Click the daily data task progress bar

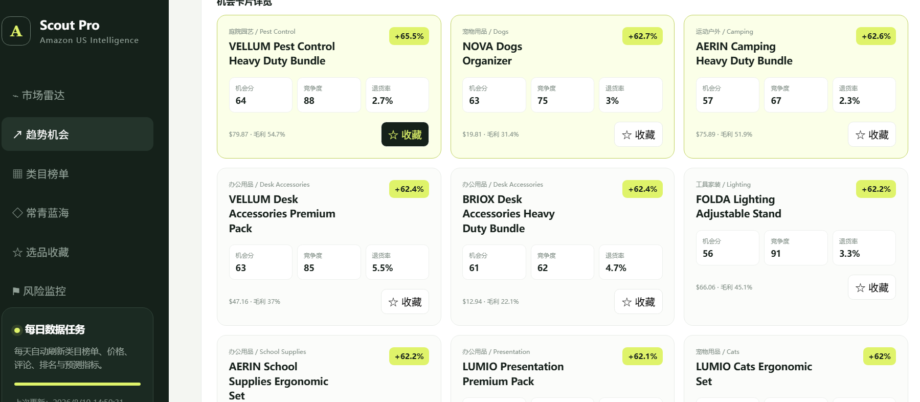tap(77, 384)
